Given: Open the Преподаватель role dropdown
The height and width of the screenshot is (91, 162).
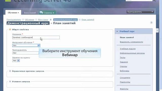Looking at the screenshot, I should 140,12.
